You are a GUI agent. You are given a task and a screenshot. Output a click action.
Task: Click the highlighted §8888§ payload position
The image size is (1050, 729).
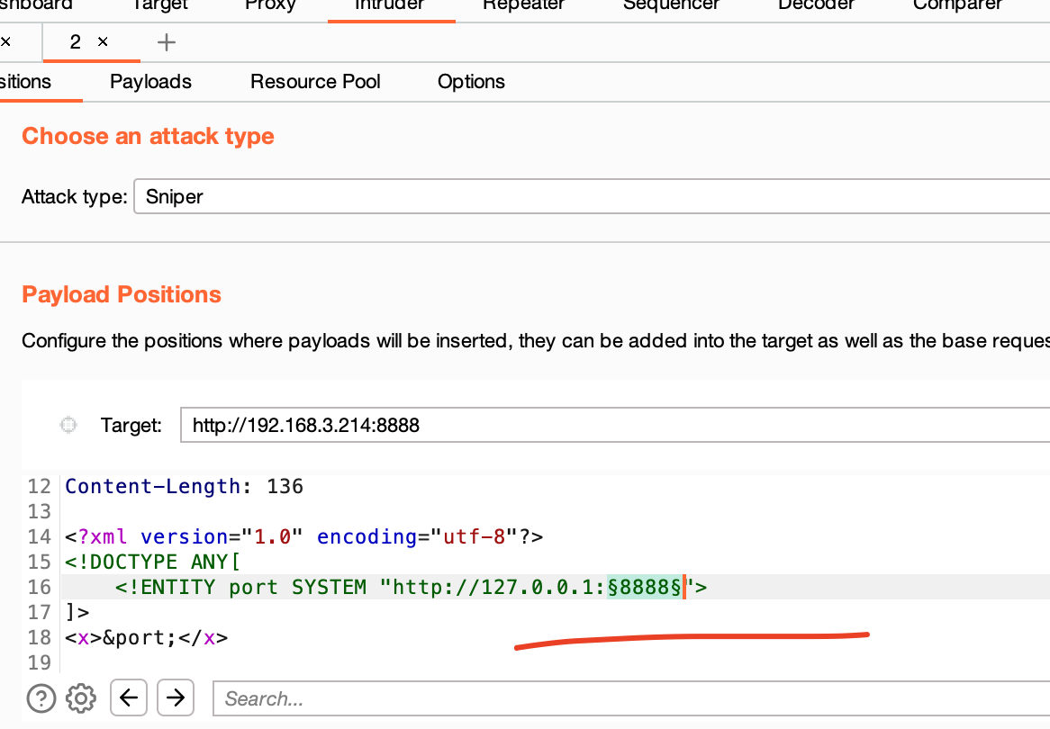click(x=644, y=588)
